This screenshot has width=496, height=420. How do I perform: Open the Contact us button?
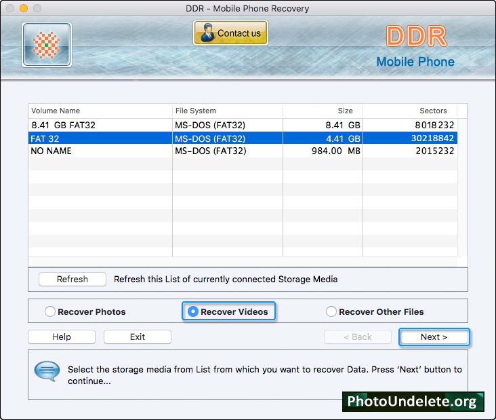click(230, 33)
